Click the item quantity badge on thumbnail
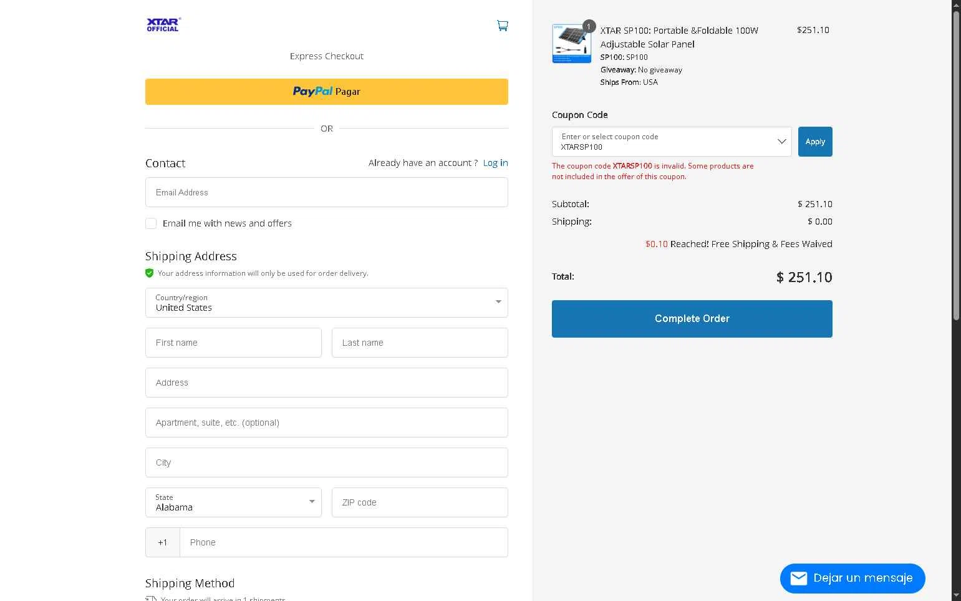Image resolution: width=961 pixels, height=601 pixels. point(589,26)
